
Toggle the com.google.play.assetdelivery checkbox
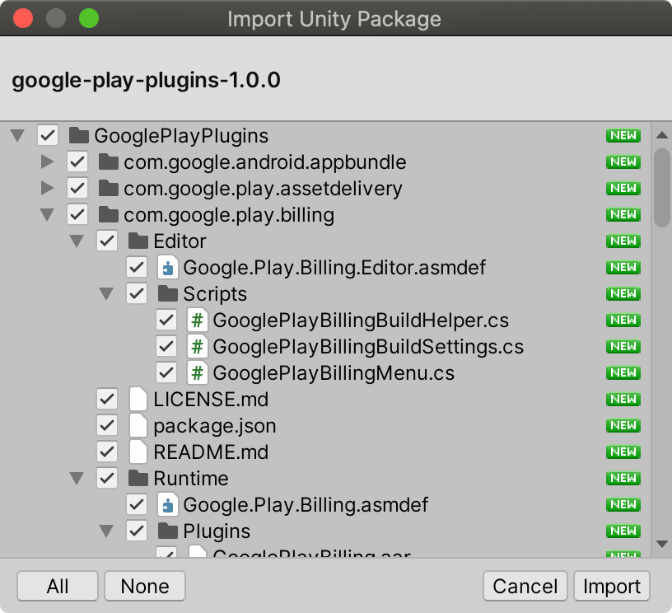pos(77,189)
